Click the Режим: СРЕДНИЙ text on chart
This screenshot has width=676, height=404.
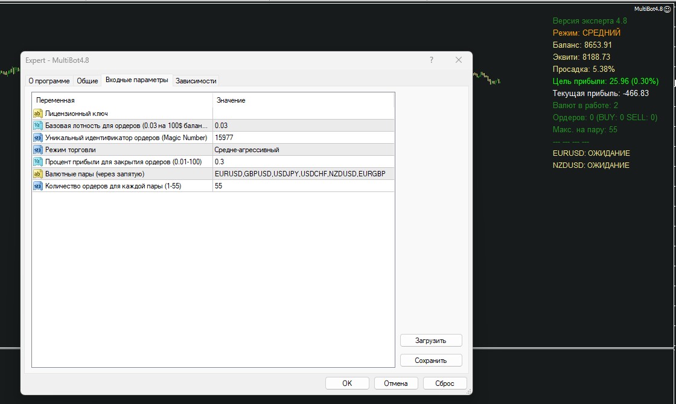586,33
